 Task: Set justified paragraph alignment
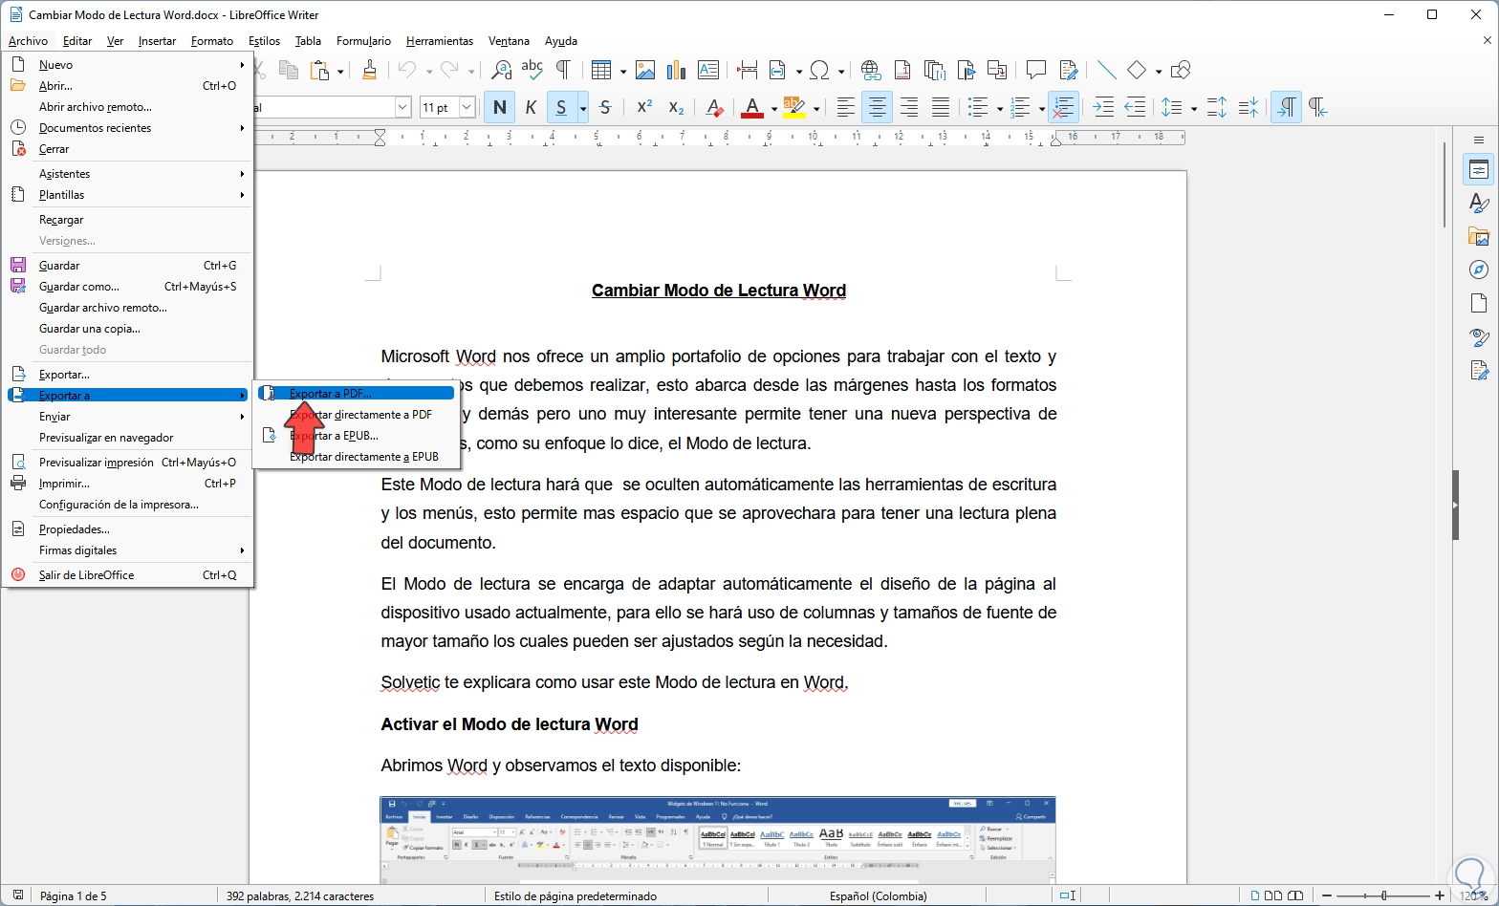940,108
